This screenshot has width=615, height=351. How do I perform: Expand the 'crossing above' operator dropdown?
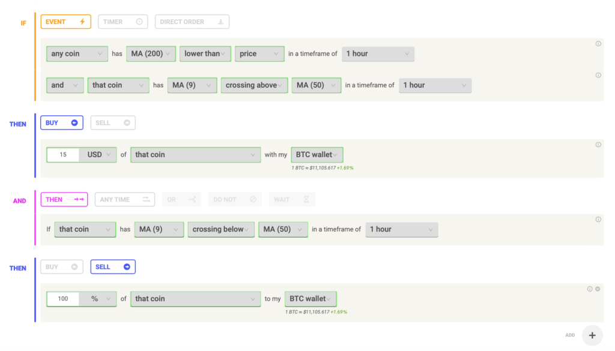pyautogui.click(x=254, y=85)
